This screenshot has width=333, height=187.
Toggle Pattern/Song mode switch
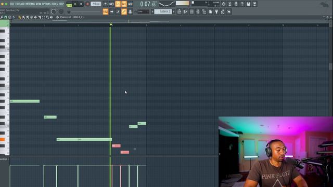point(69,4)
